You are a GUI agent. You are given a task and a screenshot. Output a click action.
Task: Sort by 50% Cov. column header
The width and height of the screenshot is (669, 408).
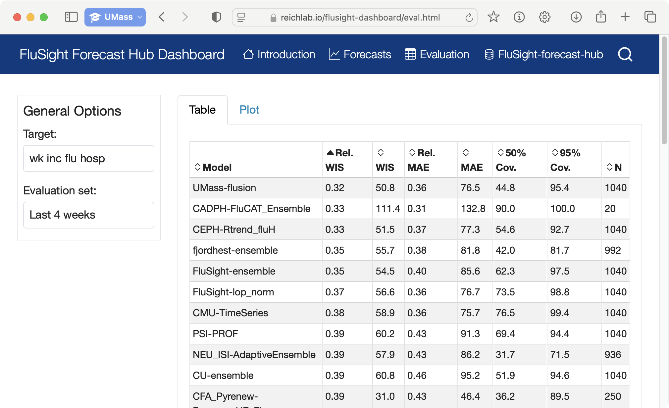pyautogui.click(x=520, y=160)
